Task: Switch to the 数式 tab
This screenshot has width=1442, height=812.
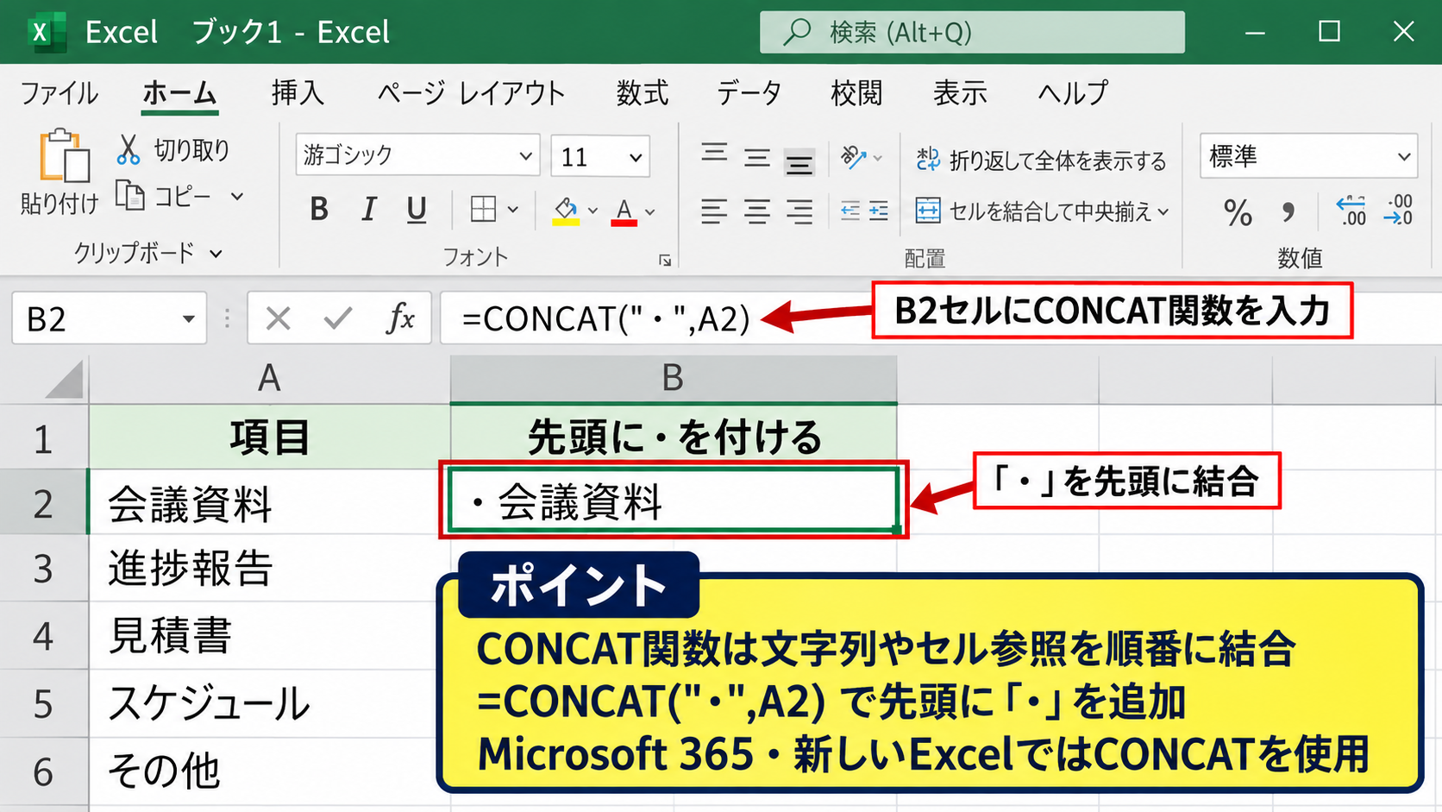Action: pos(642,92)
